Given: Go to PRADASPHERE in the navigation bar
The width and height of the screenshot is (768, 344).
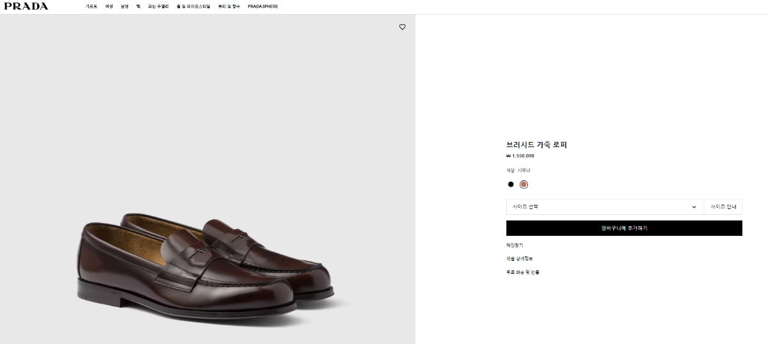Looking at the screenshot, I should 263,6.
